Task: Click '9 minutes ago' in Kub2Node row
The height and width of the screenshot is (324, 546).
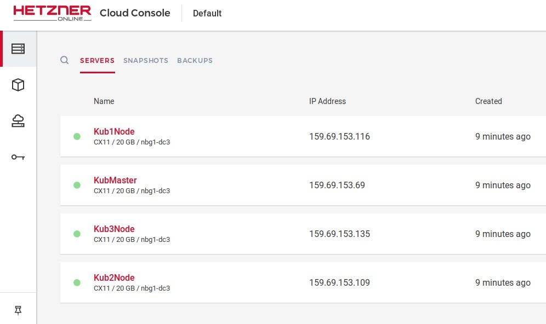Action: (503, 282)
